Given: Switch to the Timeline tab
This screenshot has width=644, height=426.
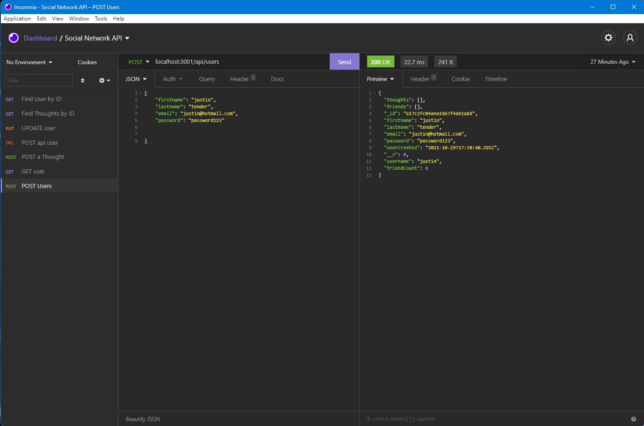Looking at the screenshot, I should pos(496,79).
